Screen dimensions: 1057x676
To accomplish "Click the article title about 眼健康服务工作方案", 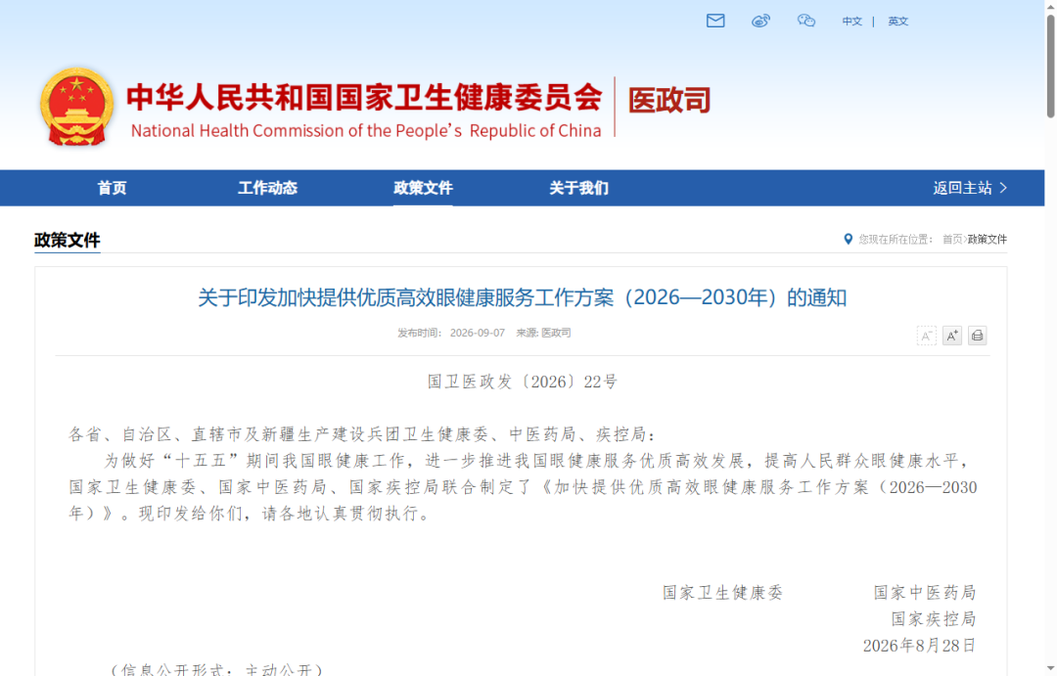I will 522,297.
